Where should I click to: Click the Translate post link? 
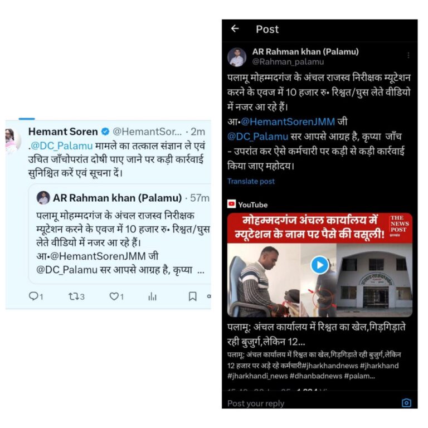coord(251,181)
